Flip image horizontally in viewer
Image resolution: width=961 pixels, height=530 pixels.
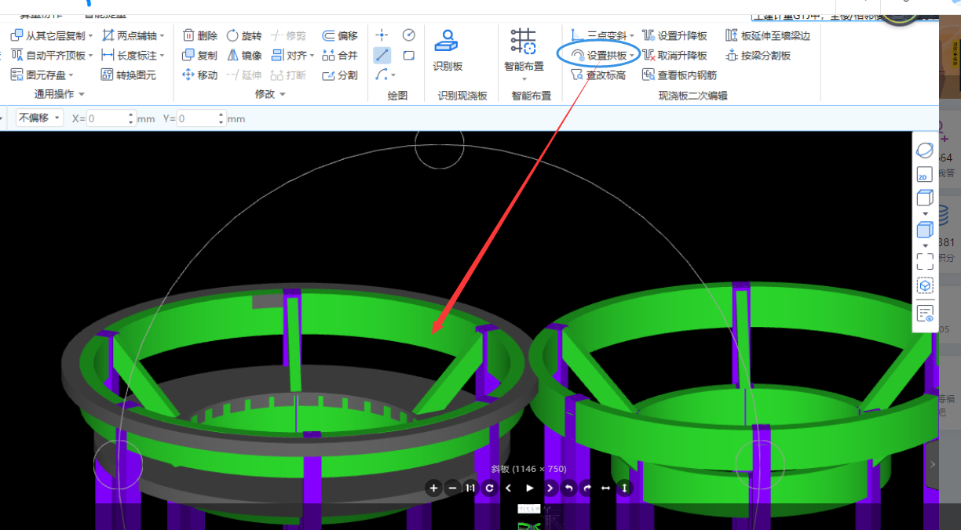(605, 488)
